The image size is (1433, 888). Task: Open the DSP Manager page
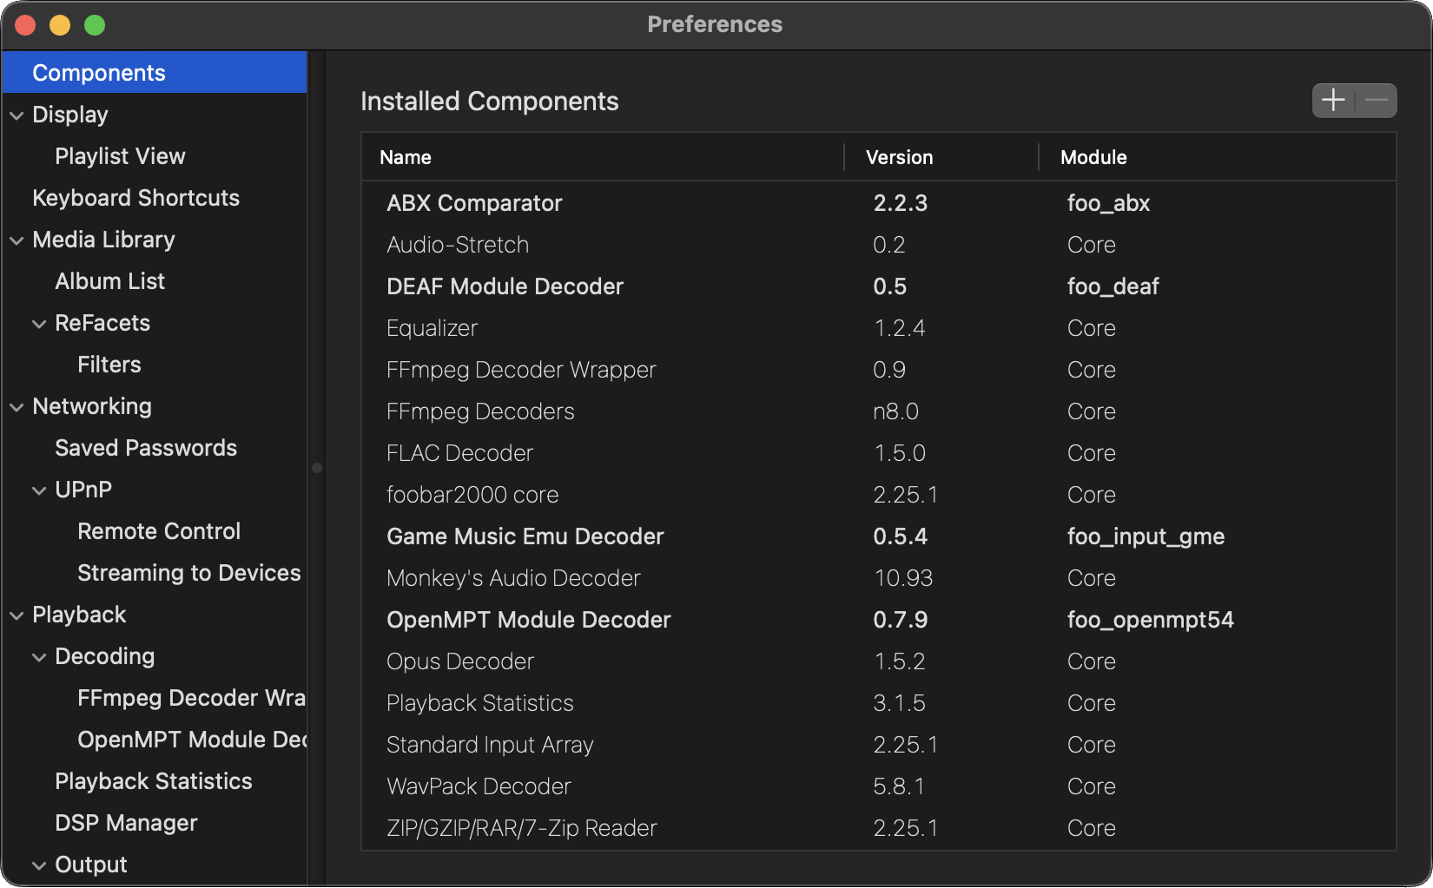click(x=126, y=823)
